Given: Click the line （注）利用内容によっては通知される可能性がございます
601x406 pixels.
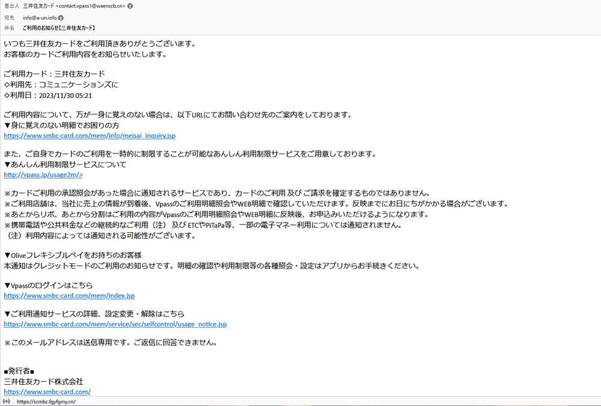Looking at the screenshot, I should (x=100, y=236).
